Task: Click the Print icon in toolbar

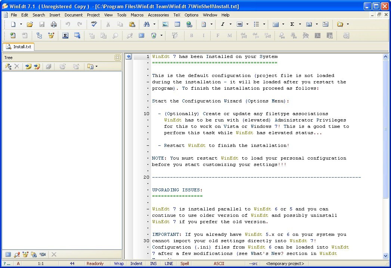Action: [x=54, y=24]
